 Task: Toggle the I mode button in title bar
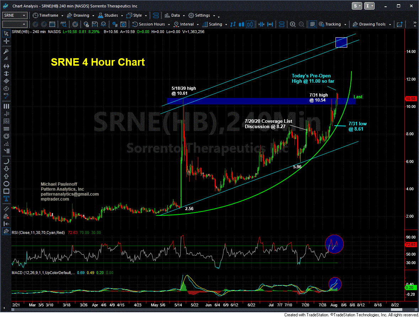click(369, 6)
